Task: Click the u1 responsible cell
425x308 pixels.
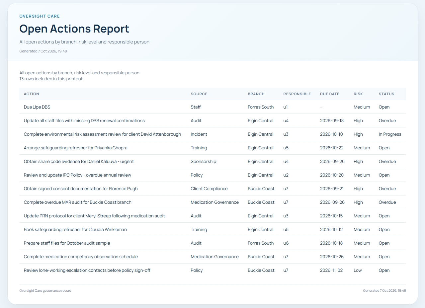Action: [286, 107]
